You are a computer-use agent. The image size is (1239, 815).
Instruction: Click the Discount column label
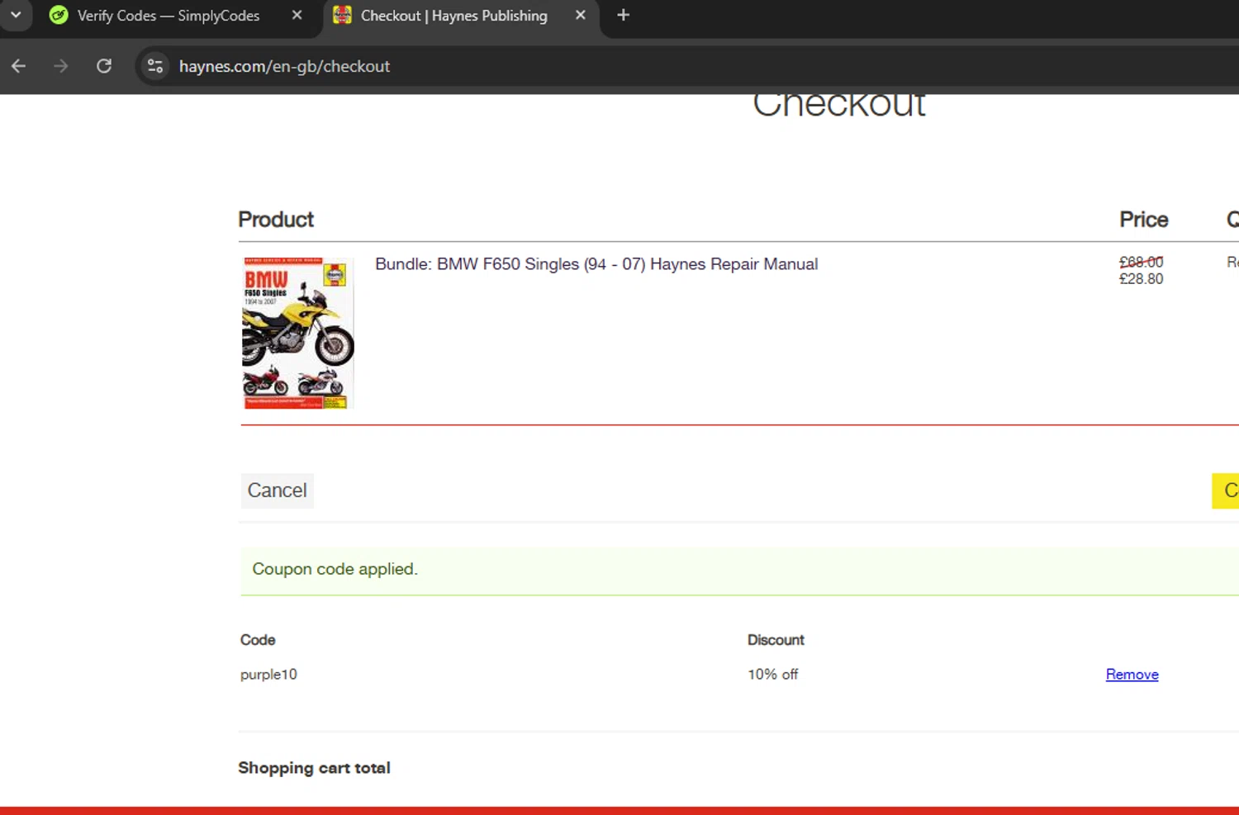pyautogui.click(x=776, y=640)
